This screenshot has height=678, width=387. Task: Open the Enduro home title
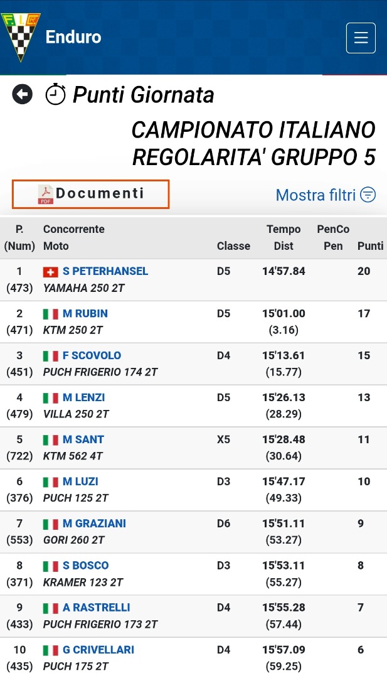[x=73, y=37]
